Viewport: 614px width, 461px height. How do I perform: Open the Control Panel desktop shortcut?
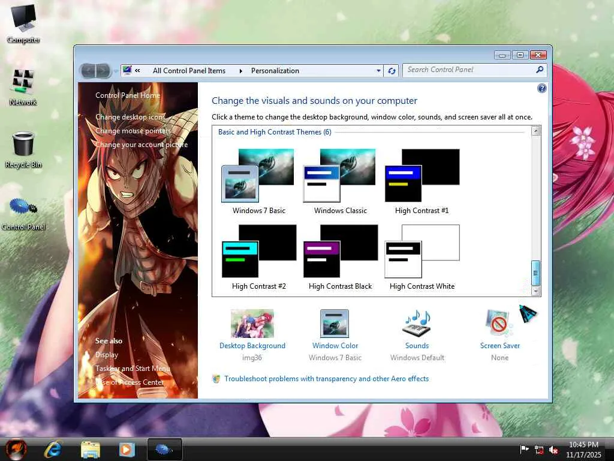tap(23, 214)
